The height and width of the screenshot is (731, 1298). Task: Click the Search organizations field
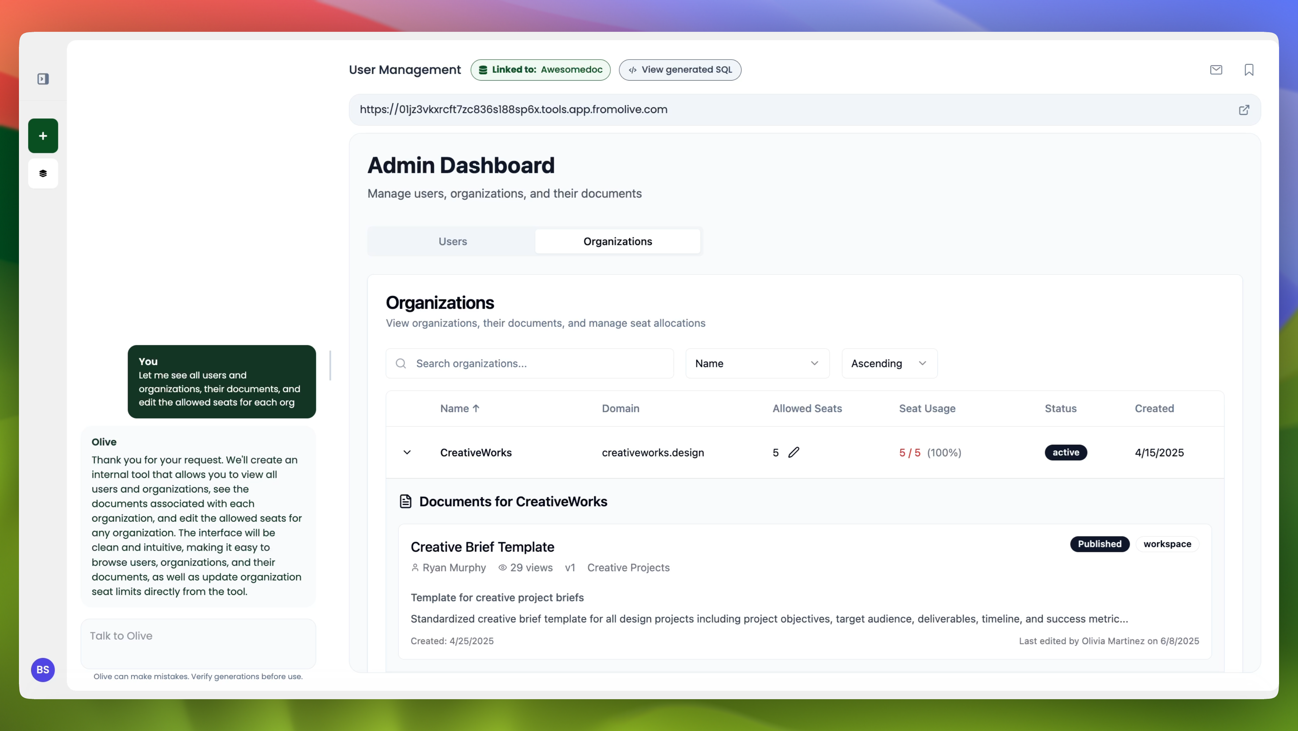[530, 363]
